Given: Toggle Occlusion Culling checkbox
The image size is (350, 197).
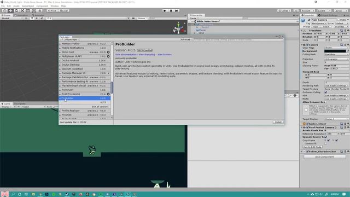Looking at the screenshot, I should 326,92.
